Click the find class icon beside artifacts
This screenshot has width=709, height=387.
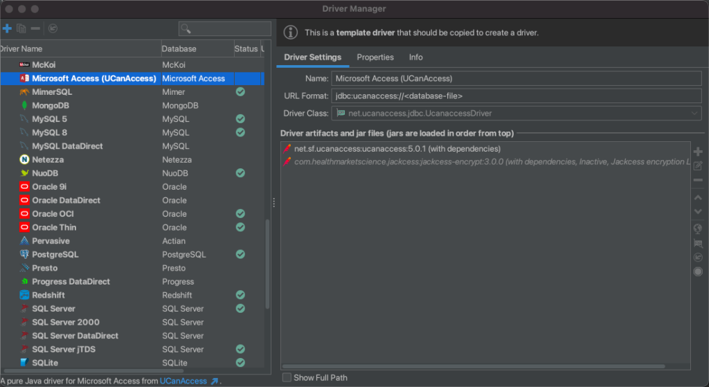coord(697,244)
